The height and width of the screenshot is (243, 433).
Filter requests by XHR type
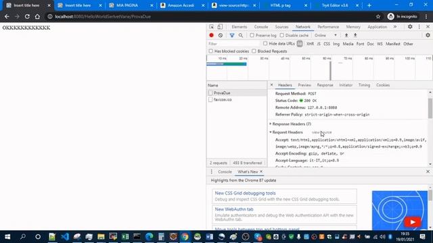click(x=310, y=44)
